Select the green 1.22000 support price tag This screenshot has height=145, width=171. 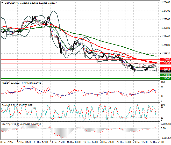coord(165,75)
